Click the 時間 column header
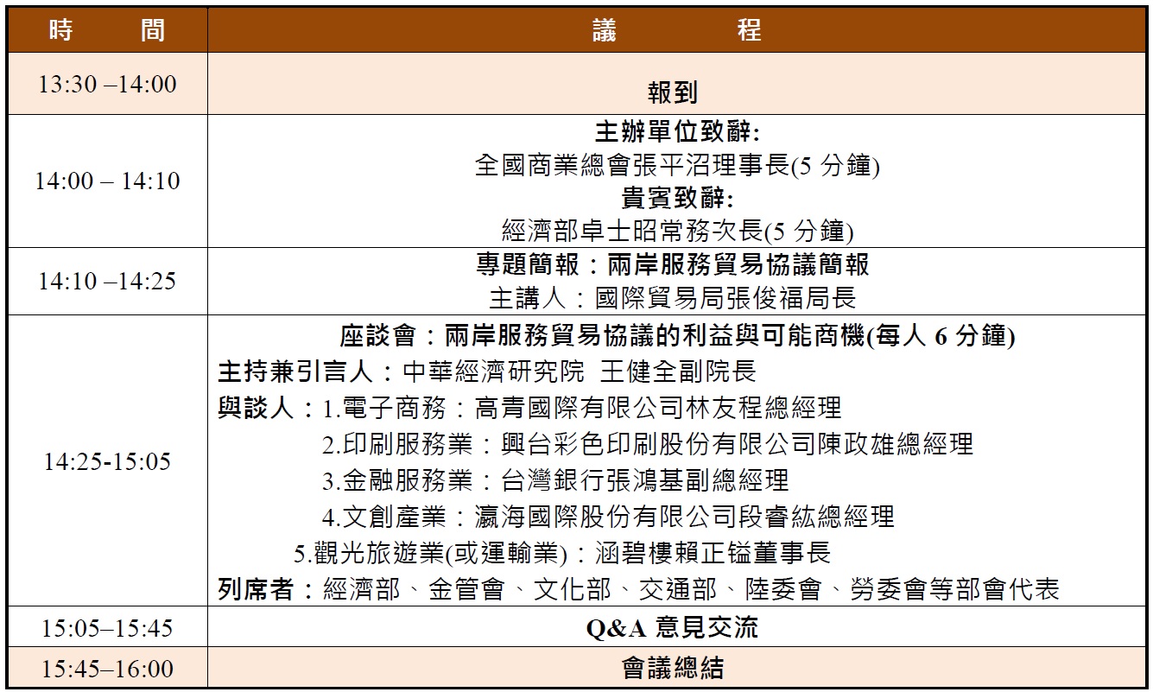Image resolution: width=1153 pixels, height=692 pixels. [x=107, y=31]
